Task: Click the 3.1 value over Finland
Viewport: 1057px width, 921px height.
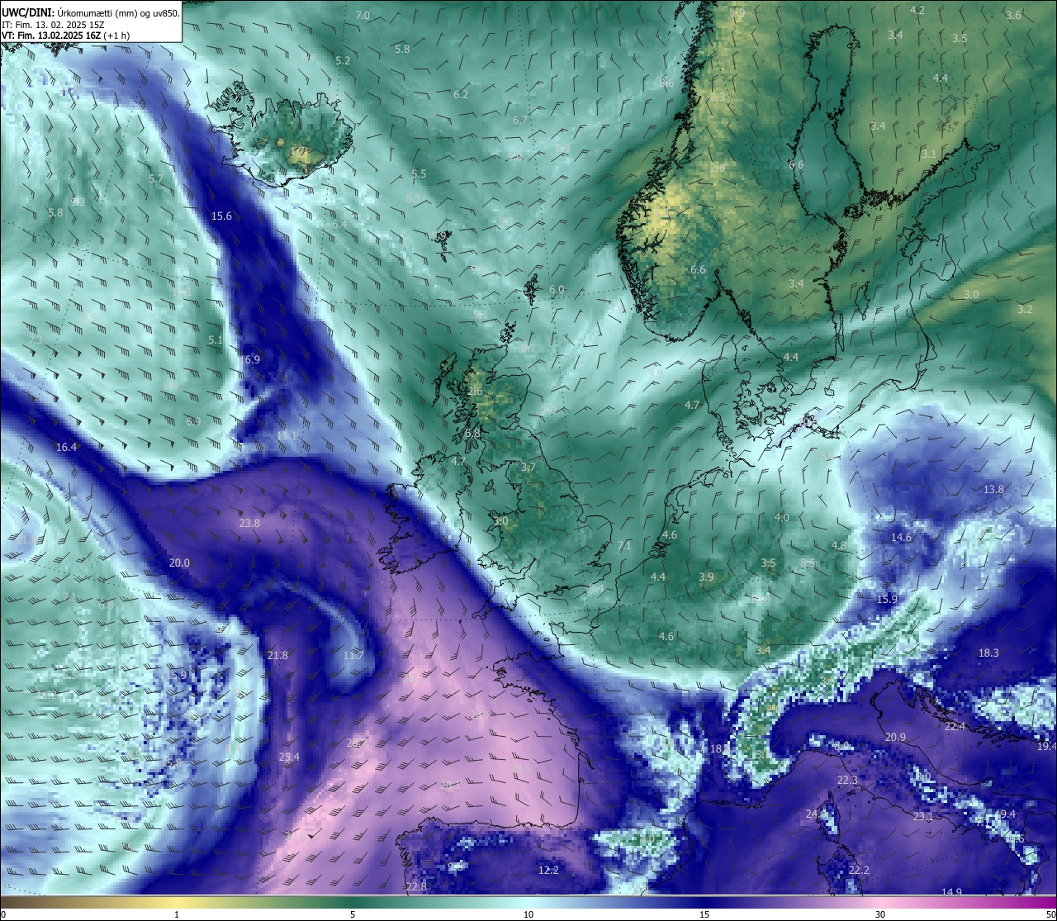Action: (x=929, y=154)
